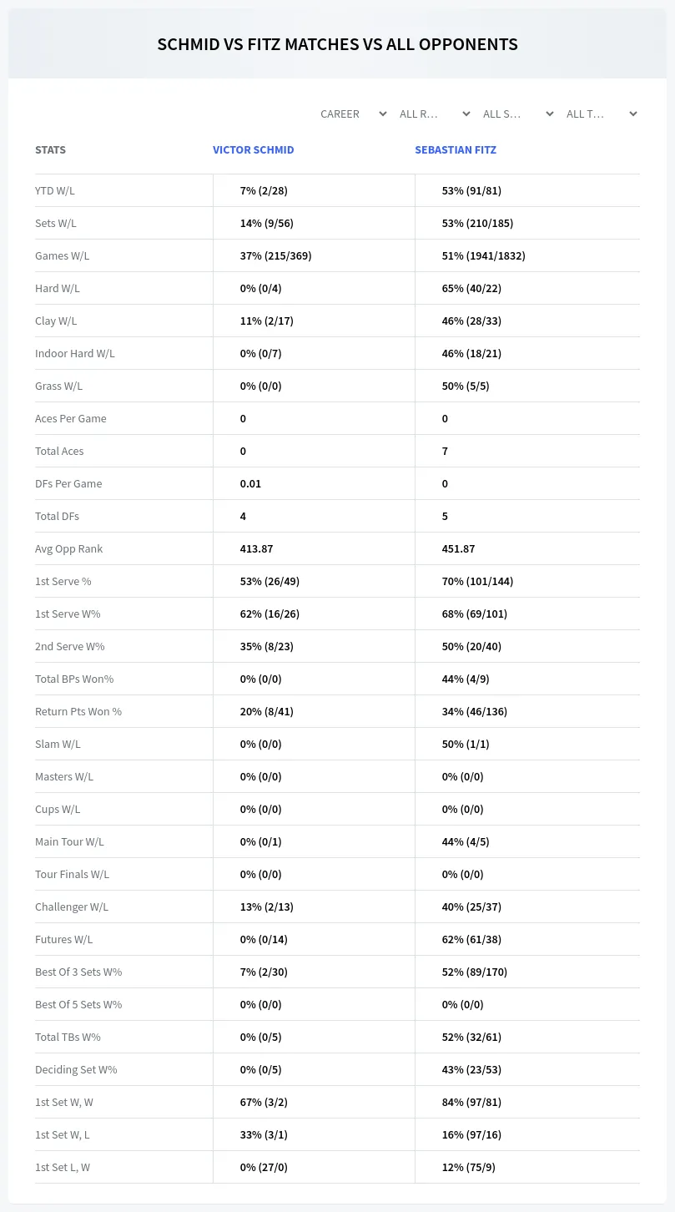Image resolution: width=675 pixels, height=1212 pixels.
Task: Click Fitz's 1st Set W, W value
Action: pyautogui.click(x=471, y=1102)
